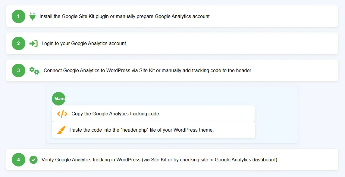Select the green Manual badge
This screenshot has width=345, height=177.
[59, 99]
